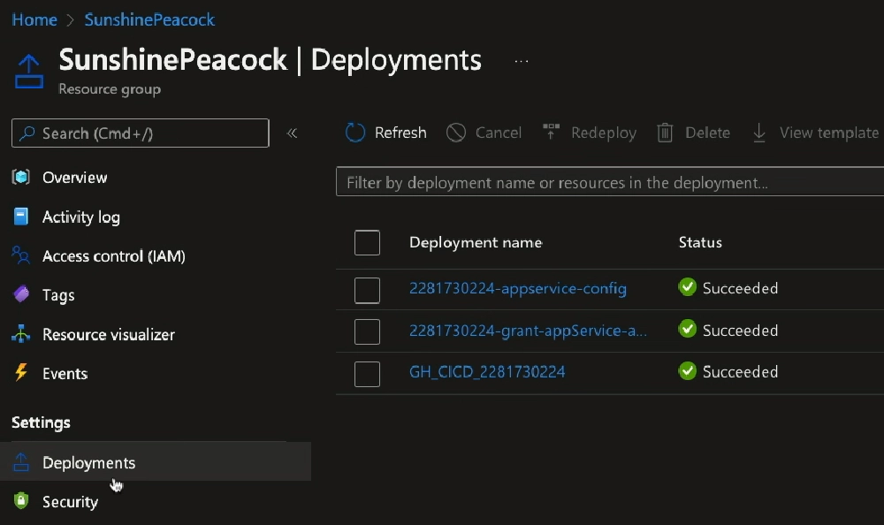The image size is (884, 525).
Task: Go to the Home breadcrumb link
Action: coord(34,19)
